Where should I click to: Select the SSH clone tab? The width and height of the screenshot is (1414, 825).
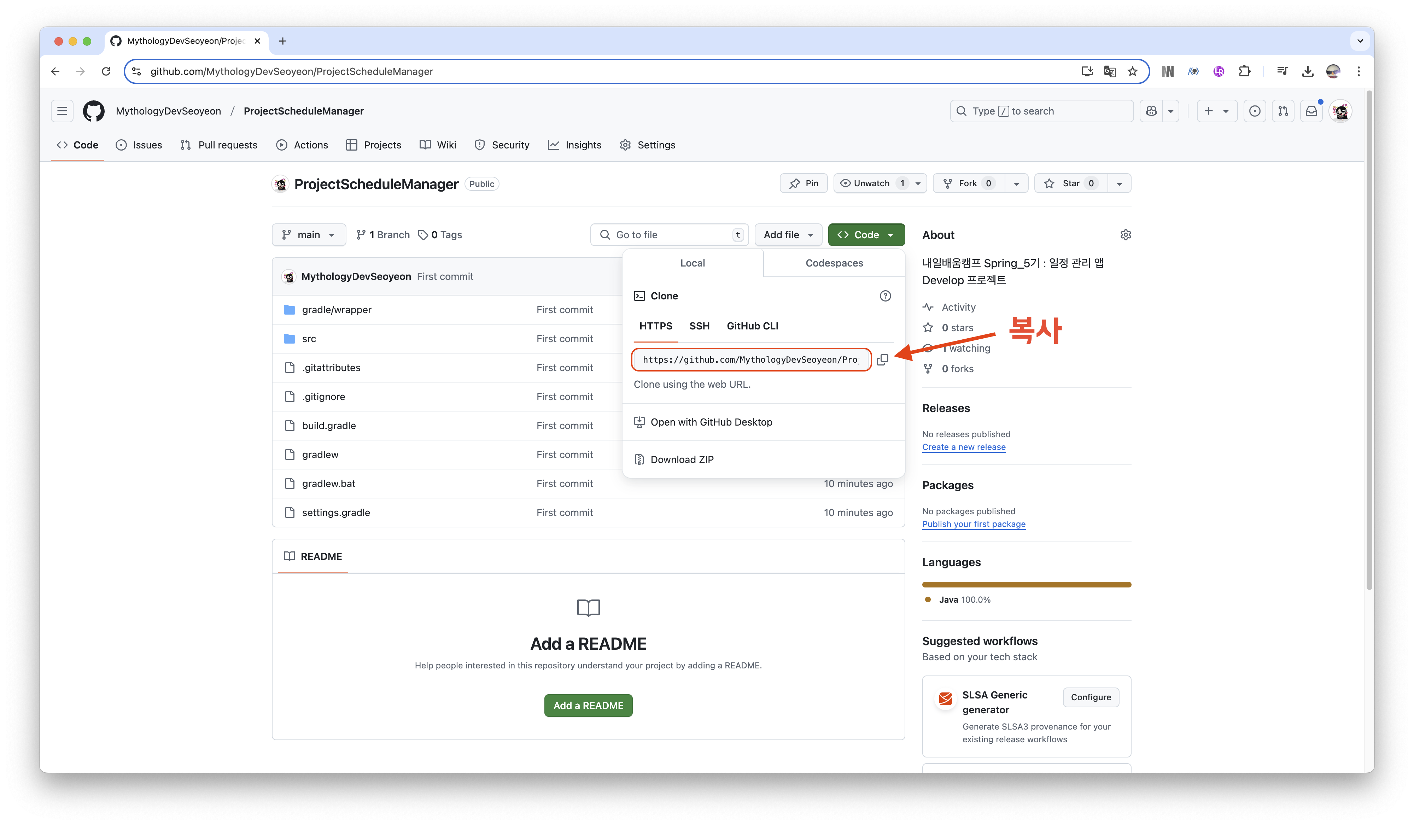699,326
